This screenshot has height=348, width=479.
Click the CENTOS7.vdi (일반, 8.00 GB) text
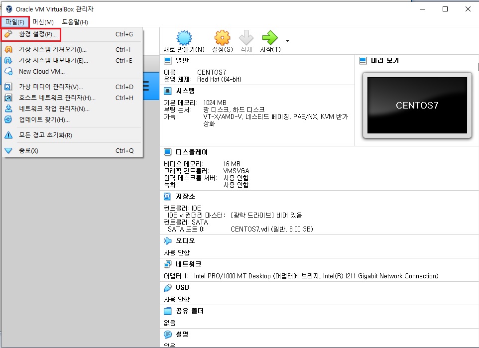[x=271, y=229]
